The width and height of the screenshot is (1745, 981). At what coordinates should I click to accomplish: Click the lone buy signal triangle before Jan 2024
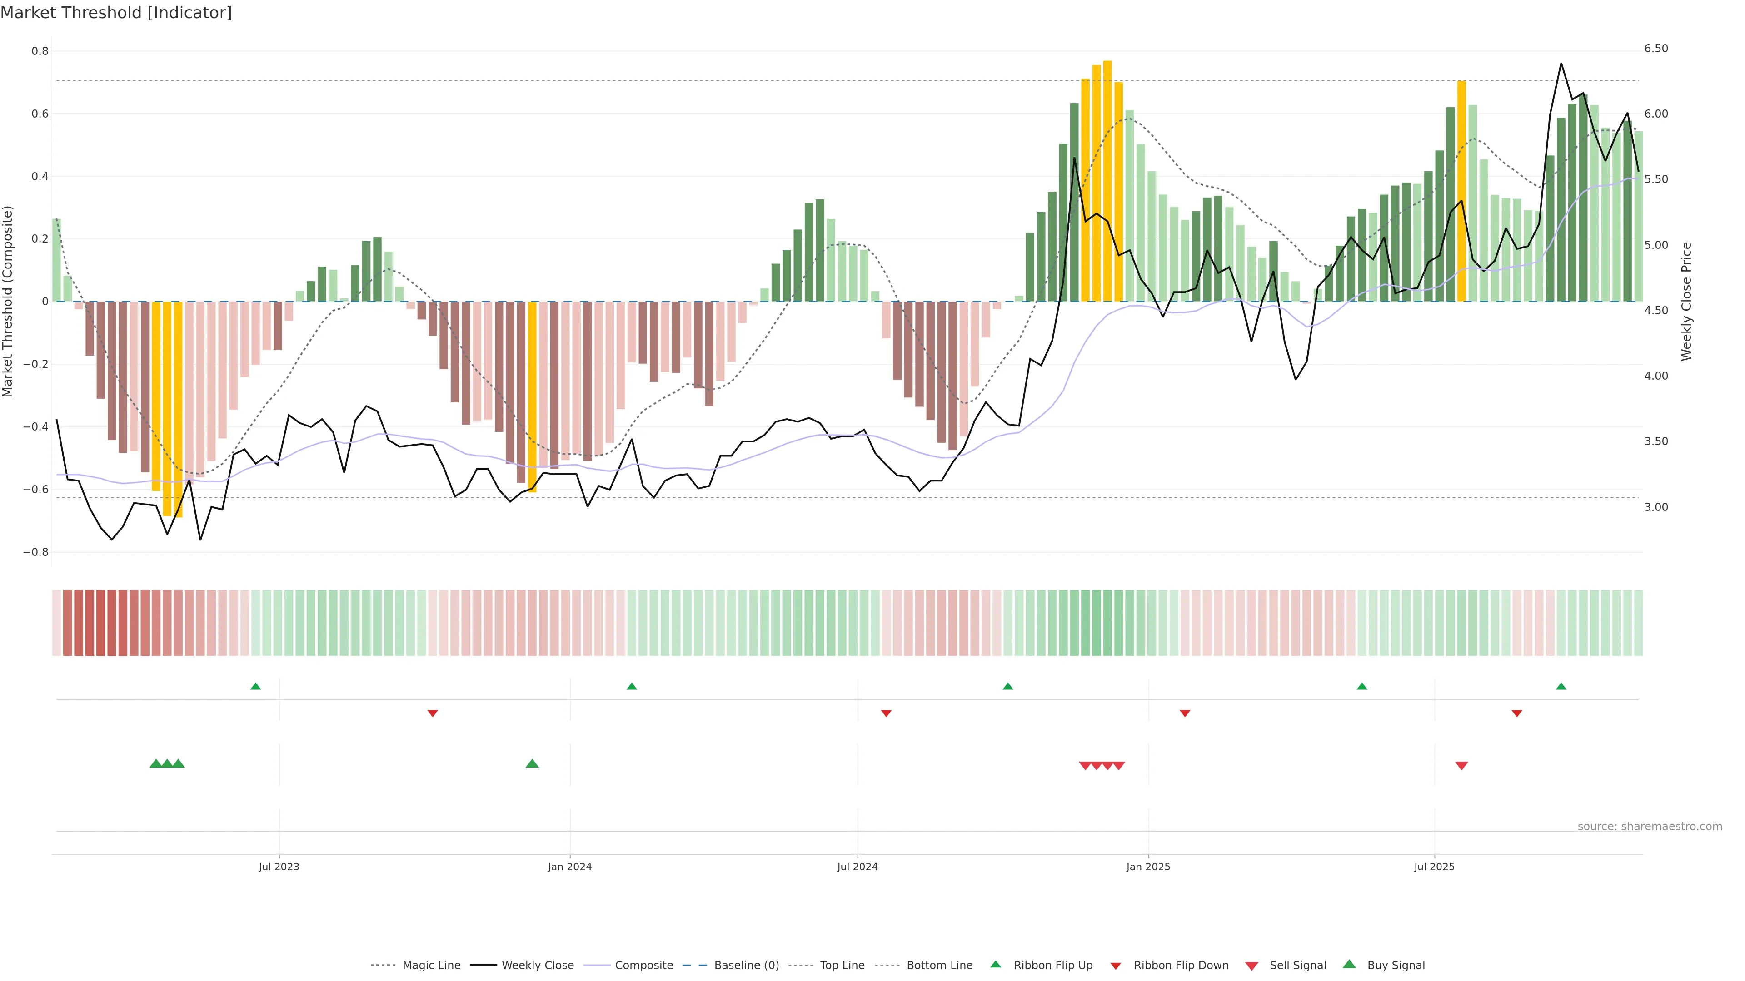pos(533,763)
